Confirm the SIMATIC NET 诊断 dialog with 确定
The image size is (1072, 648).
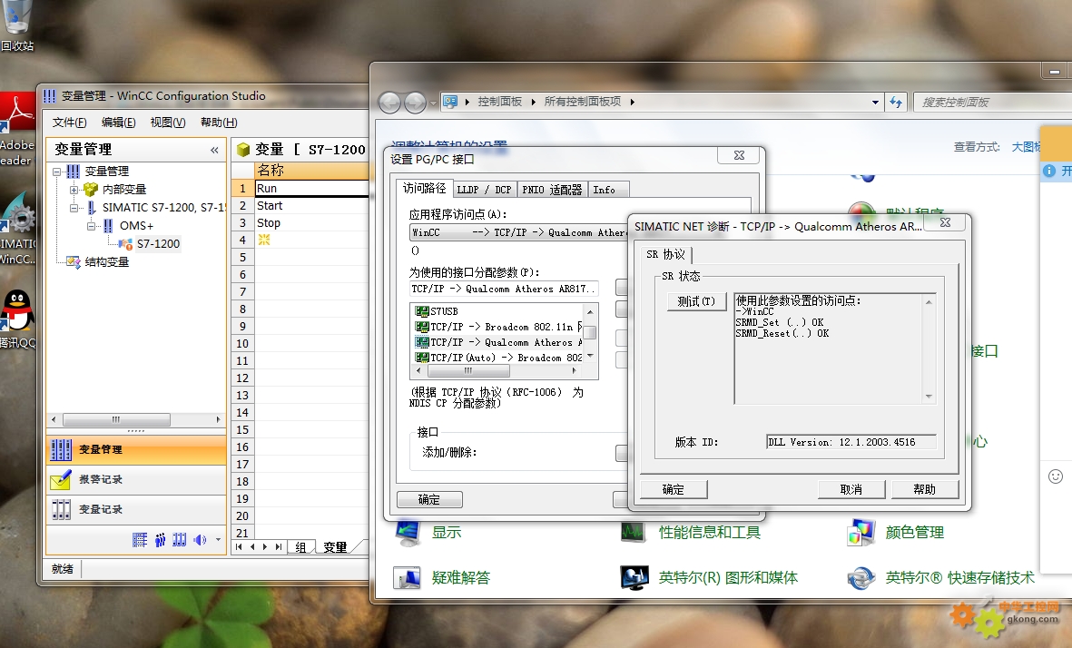point(674,489)
